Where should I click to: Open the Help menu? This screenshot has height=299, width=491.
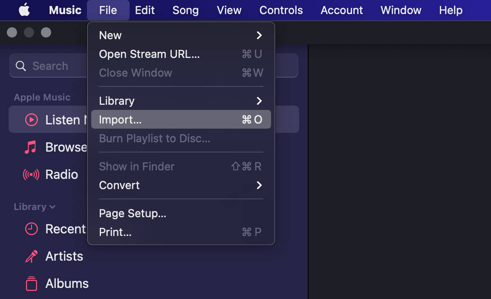coord(451,10)
